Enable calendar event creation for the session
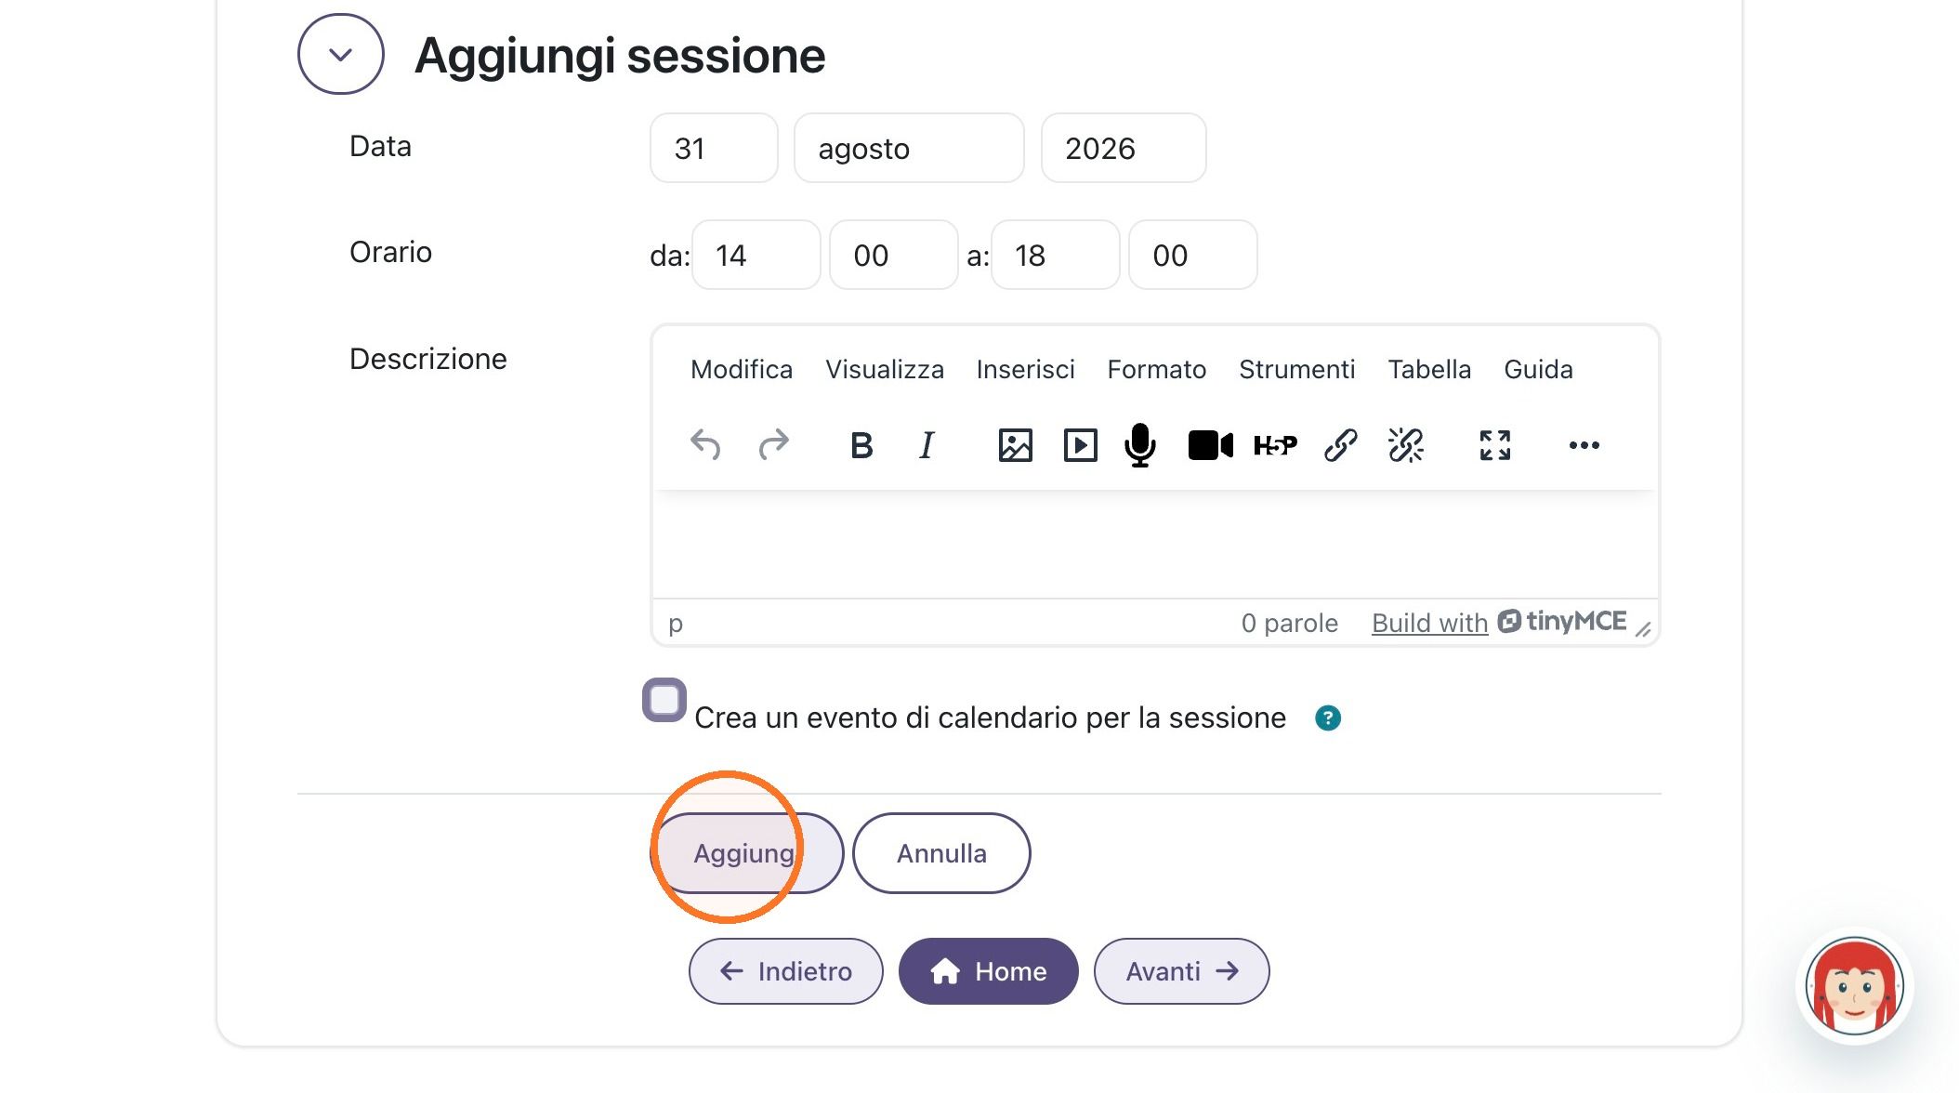Viewport: 1959px width, 1093px height. [x=664, y=700]
